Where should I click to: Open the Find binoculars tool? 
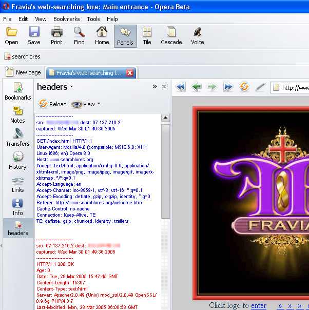tap(79, 36)
